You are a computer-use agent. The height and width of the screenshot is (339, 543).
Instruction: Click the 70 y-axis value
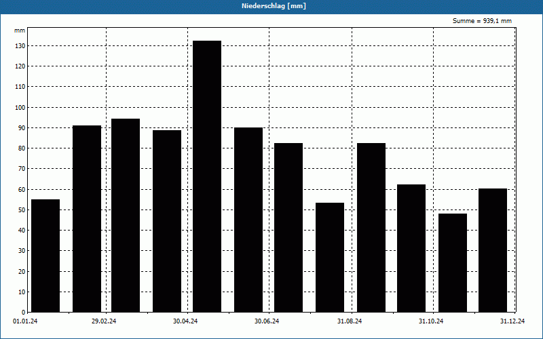point(22,169)
